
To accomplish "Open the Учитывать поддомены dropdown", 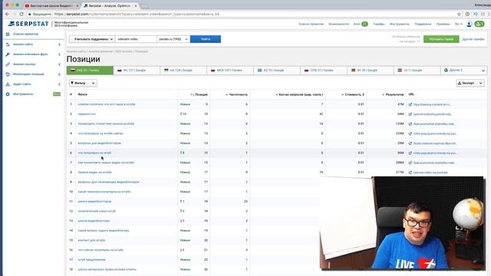I will point(92,39).
